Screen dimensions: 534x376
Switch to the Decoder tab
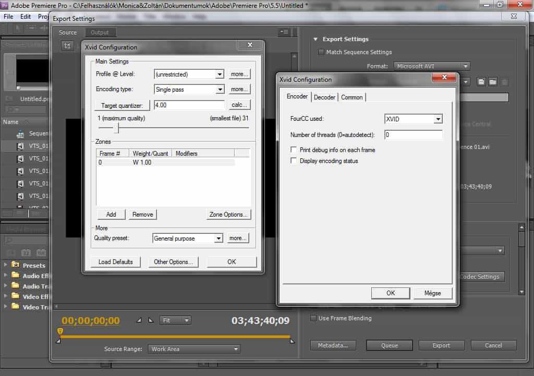tap(324, 97)
